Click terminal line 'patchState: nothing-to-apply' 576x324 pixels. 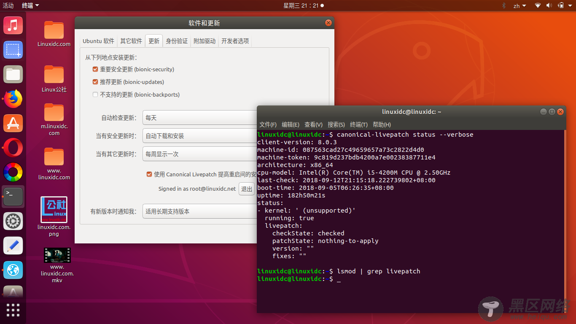click(325, 241)
